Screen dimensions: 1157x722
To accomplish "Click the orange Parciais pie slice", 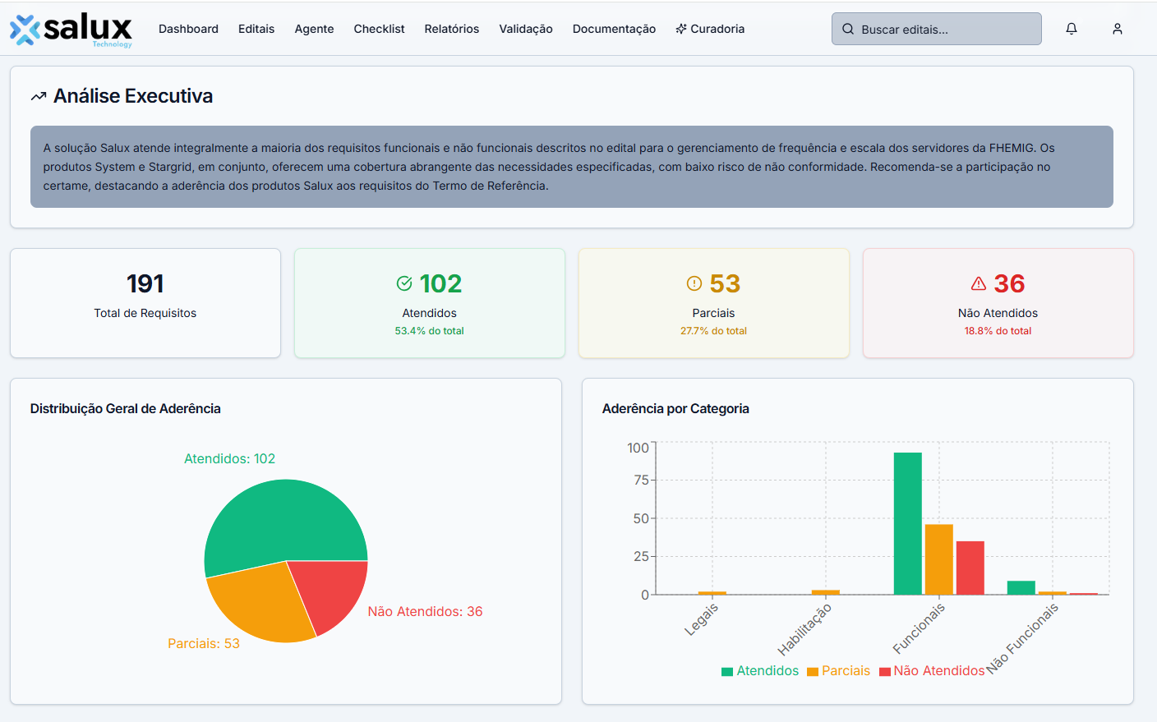I will [261, 604].
